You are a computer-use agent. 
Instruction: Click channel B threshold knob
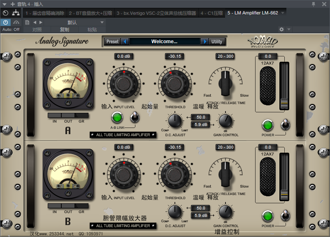click(x=175, y=174)
